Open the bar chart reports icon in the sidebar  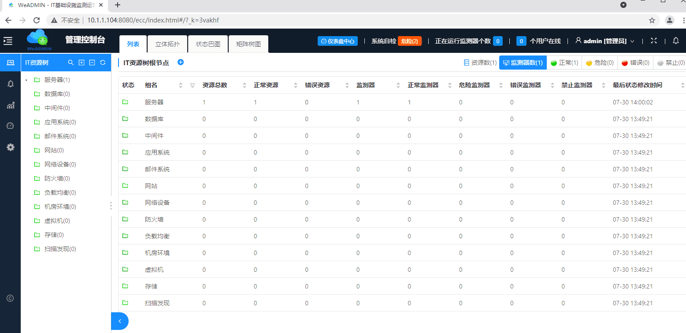pyautogui.click(x=11, y=105)
